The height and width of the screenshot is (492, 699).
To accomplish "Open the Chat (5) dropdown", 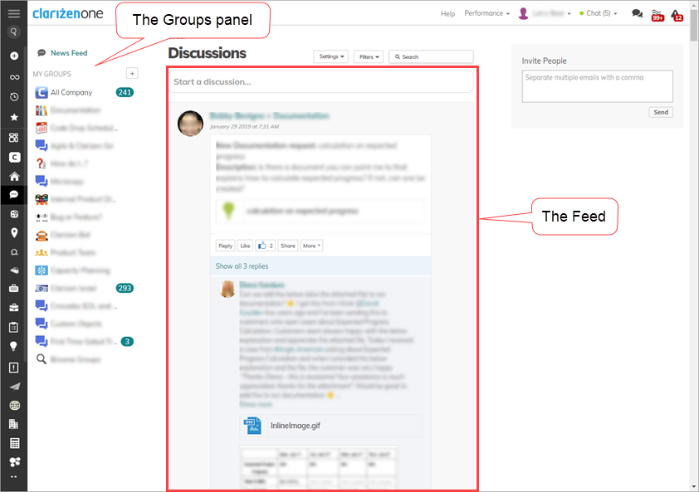I will (599, 13).
